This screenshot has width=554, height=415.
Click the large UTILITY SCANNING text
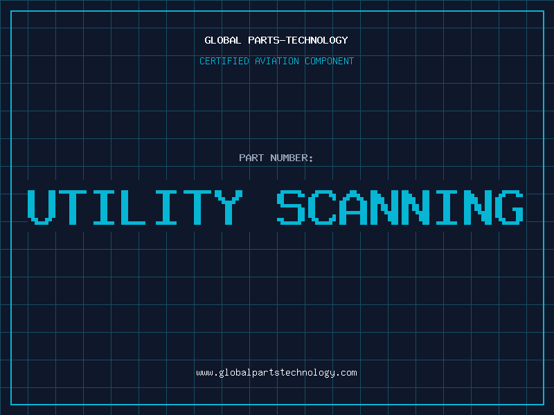tap(276, 207)
